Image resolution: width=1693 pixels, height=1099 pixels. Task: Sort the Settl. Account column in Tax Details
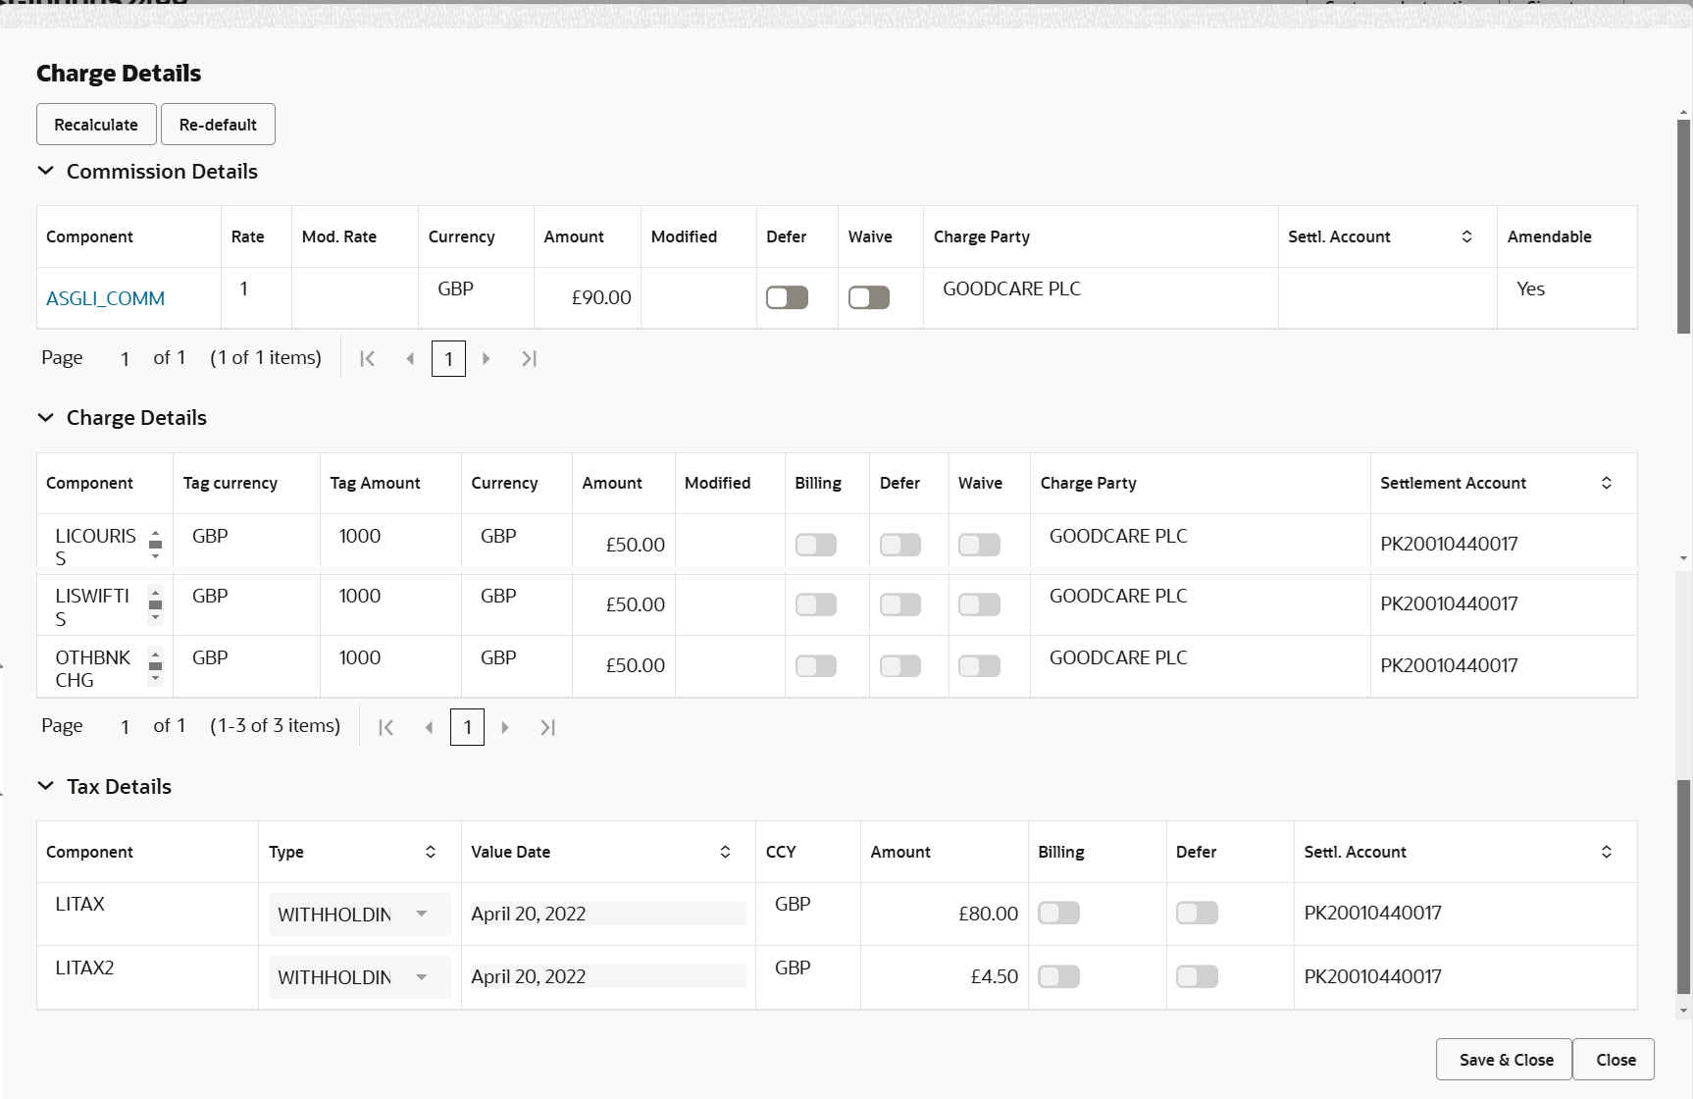coord(1606,852)
